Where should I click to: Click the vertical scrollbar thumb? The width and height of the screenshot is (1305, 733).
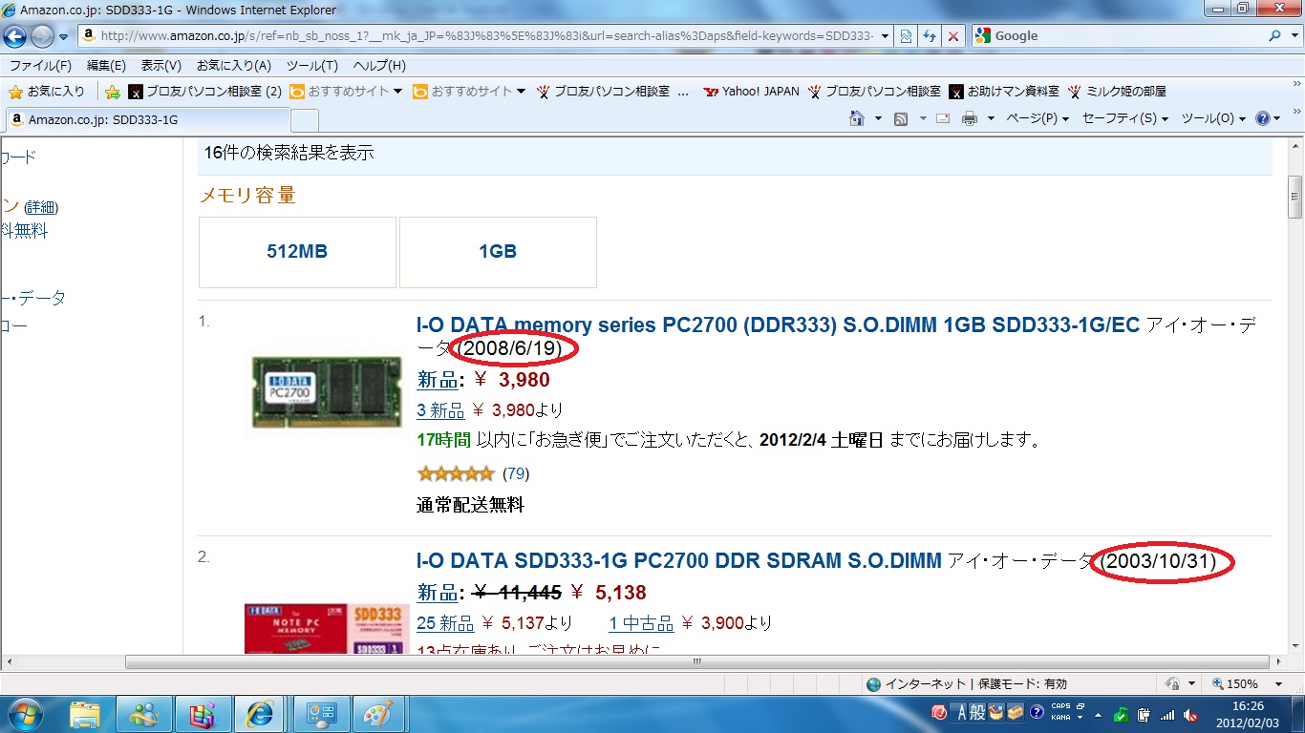pos(1295,197)
